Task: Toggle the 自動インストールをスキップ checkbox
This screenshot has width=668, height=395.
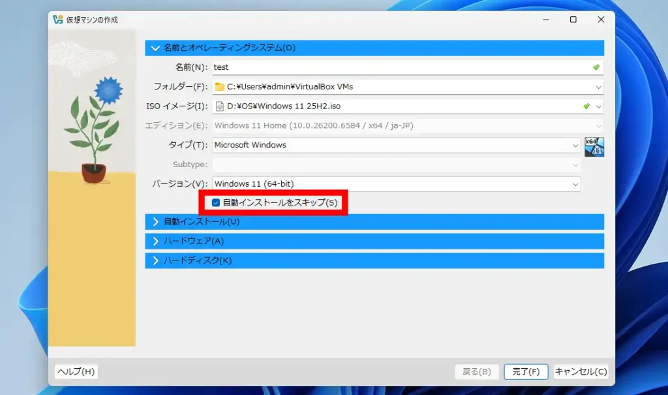Action: point(216,202)
